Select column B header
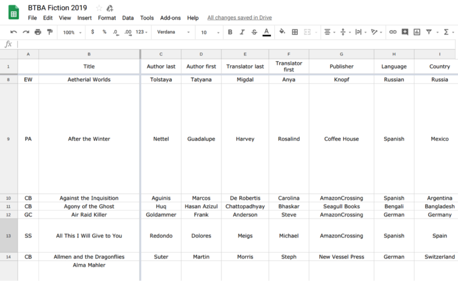458x281 pixels. [x=89, y=54]
